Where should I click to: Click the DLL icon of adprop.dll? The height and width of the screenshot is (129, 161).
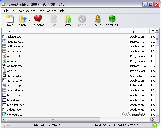point(4,56)
